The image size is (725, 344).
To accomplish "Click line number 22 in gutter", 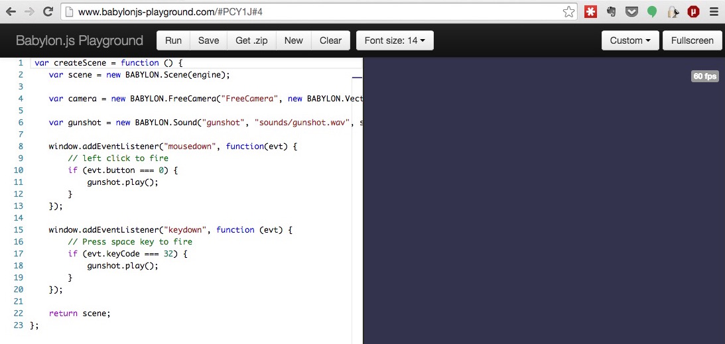I will 19,314.
